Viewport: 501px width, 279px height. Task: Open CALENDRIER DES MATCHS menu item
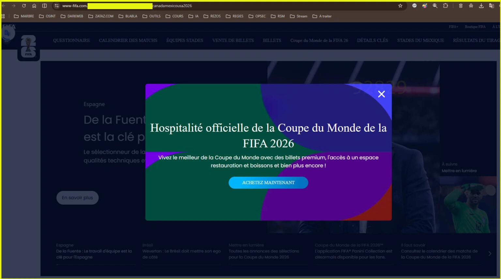[x=128, y=40]
